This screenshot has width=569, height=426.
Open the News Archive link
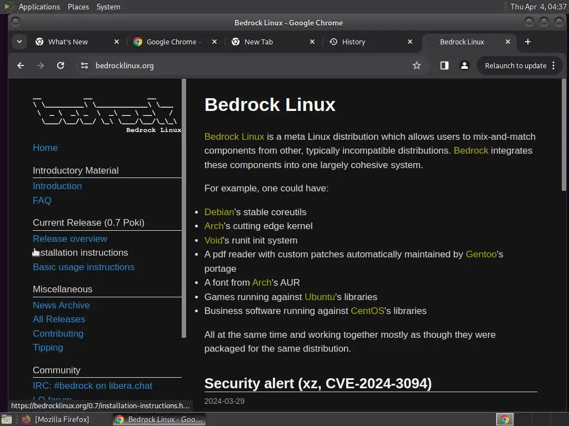click(61, 306)
